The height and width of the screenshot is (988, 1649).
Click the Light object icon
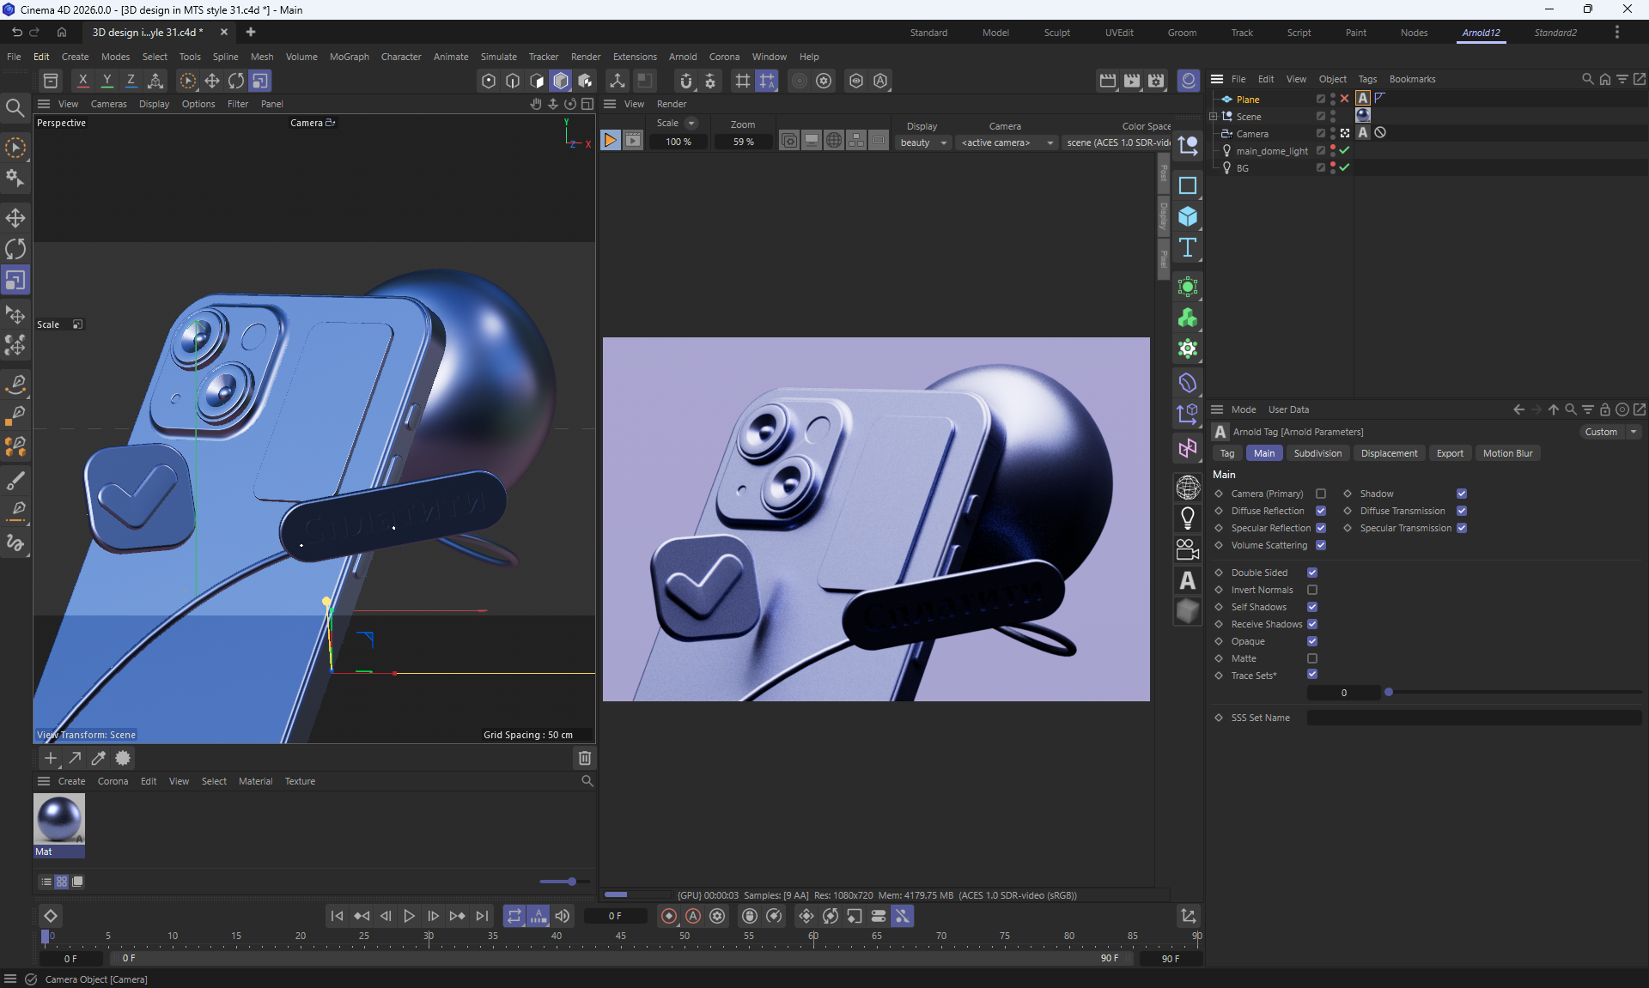(x=1188, y=518)
